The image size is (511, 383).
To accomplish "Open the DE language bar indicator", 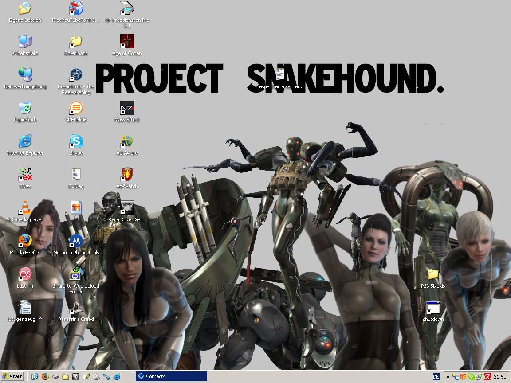I will tap(436, 377).
